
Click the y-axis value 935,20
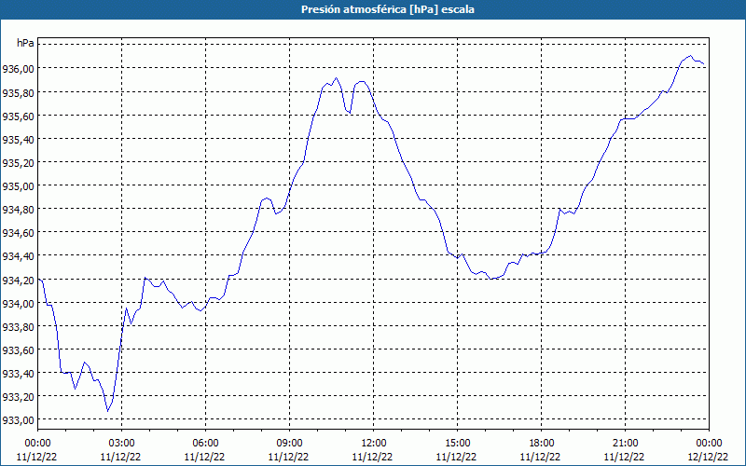point(18,163)
